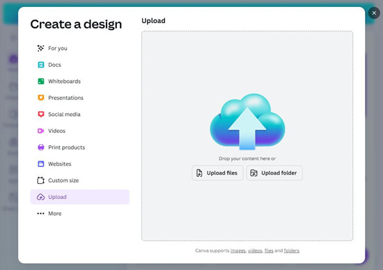Image resolution: width=383 pixels, height=270 pixels.
Task: Select the Videos category
Action: tap(79, 131)
